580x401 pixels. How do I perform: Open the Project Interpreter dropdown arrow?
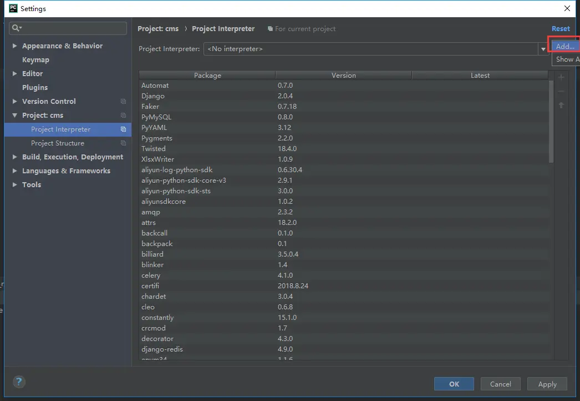(x=543, y=49)
